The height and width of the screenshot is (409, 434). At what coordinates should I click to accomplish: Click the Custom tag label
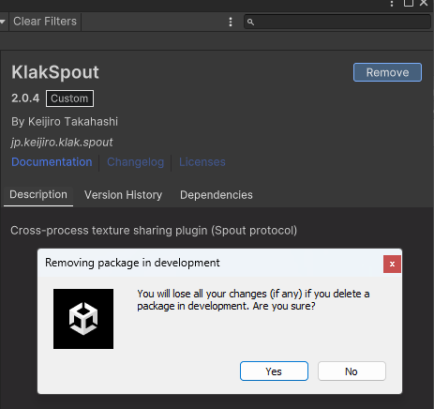pos(69,98)
